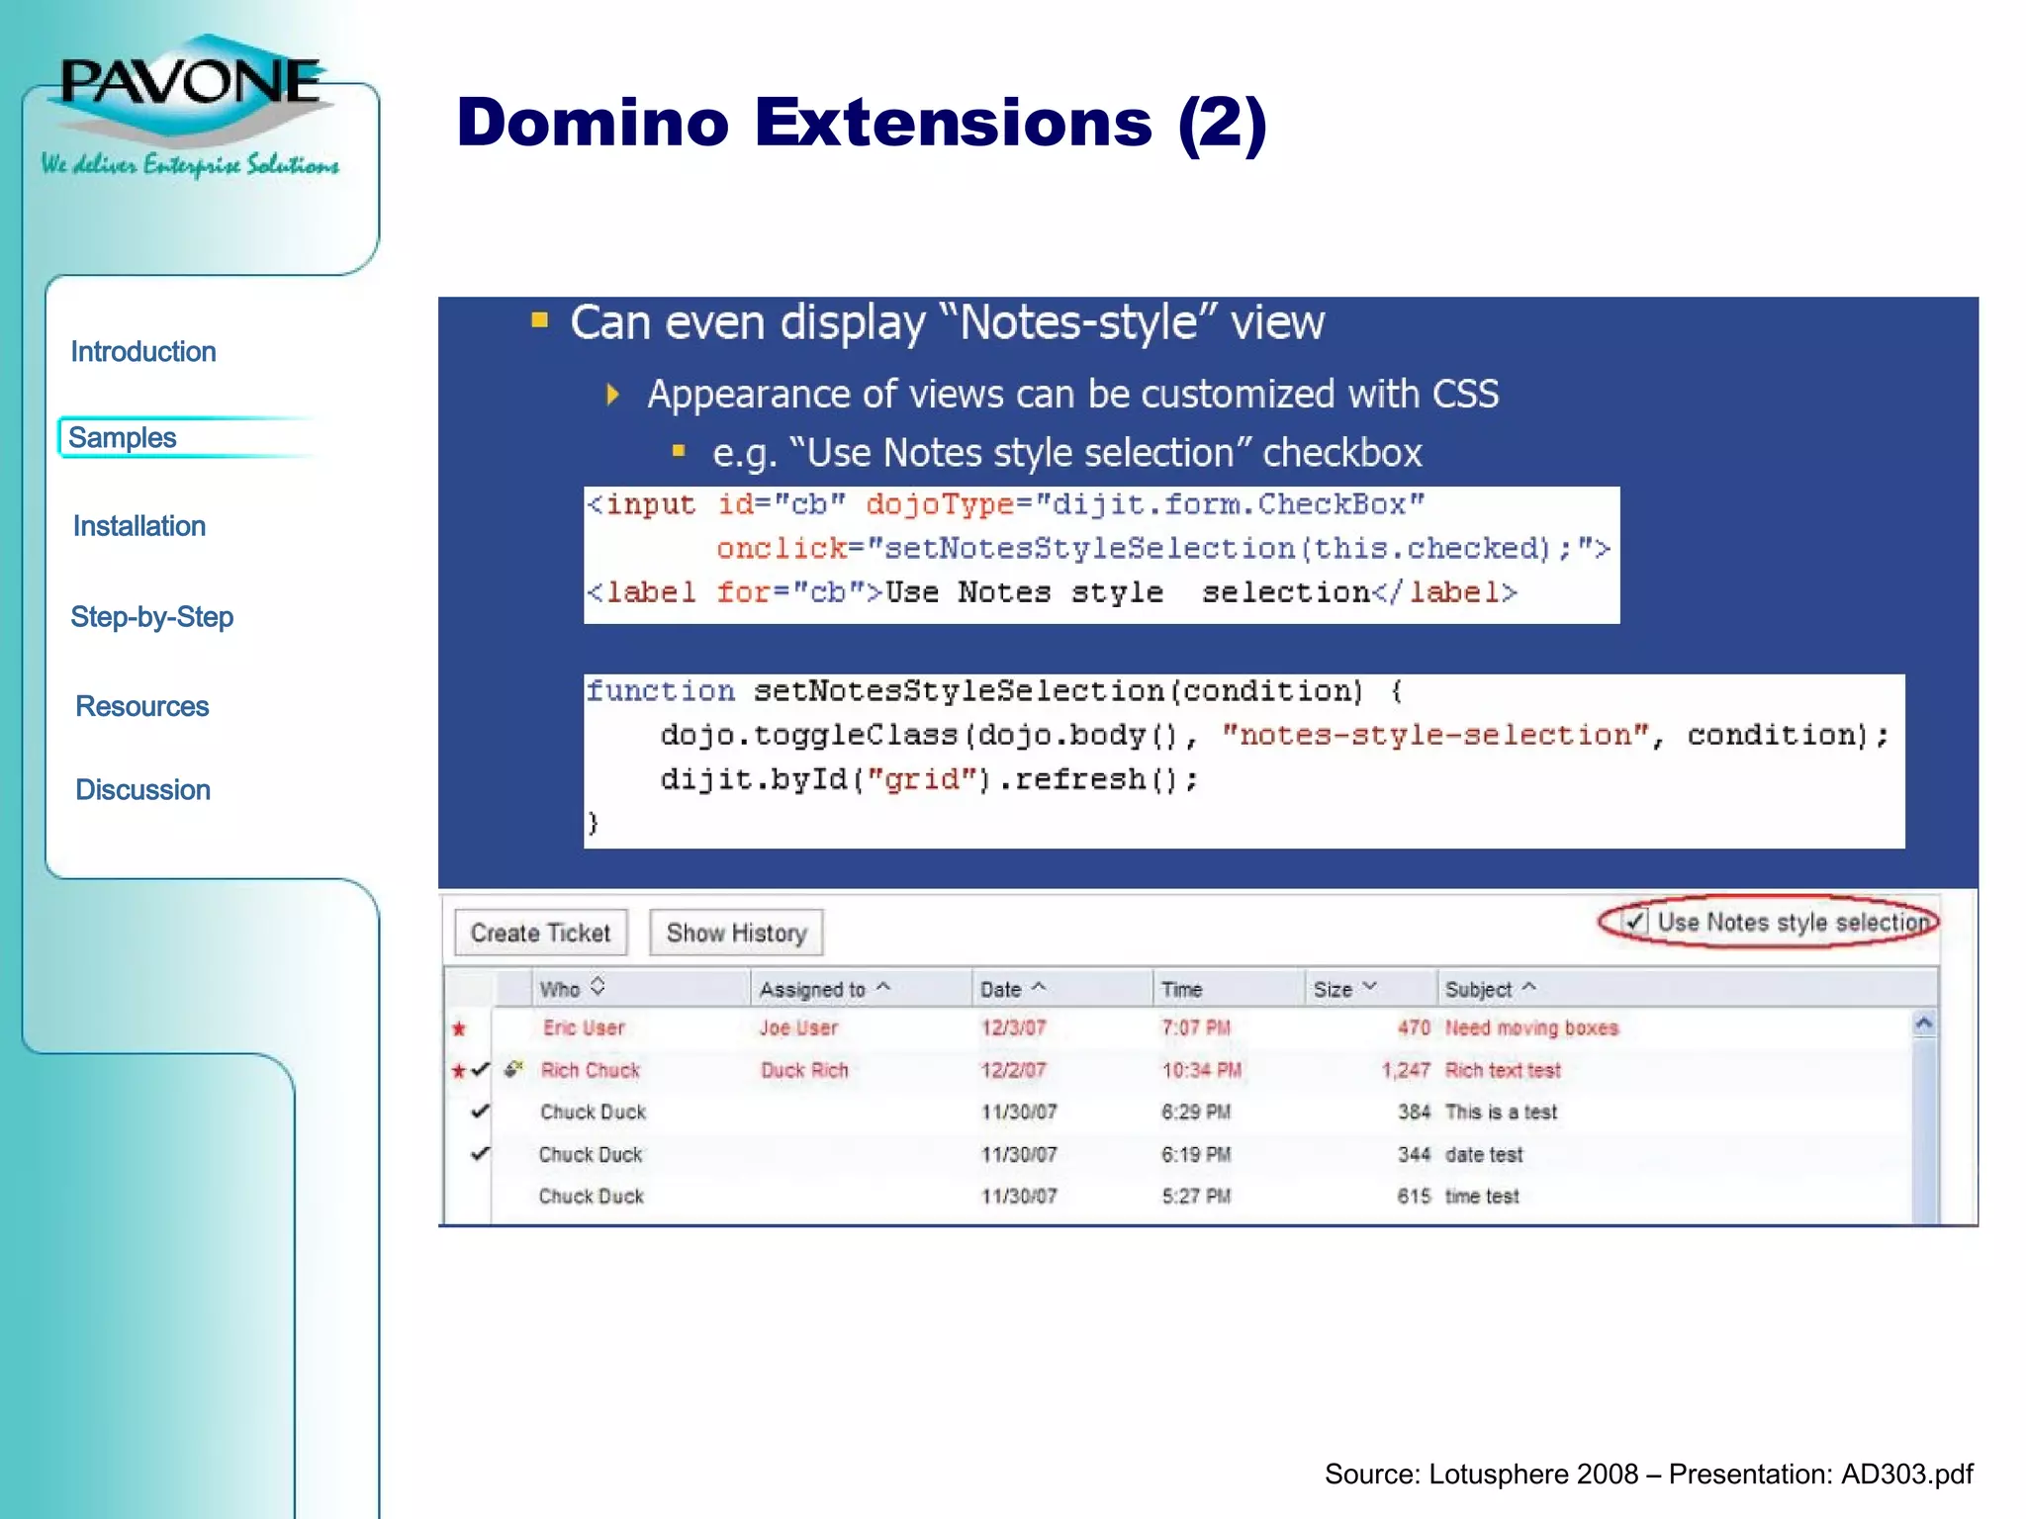The height and width of the screenshot is (1519, 2026).
Task: Sort descending on the Size column
Action: (x=1369, y=987)
